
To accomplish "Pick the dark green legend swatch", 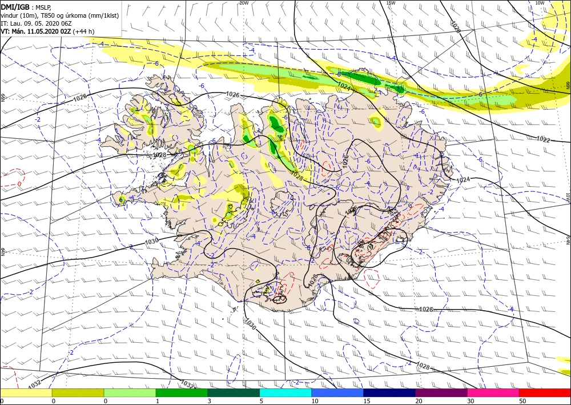I will 234,393.
